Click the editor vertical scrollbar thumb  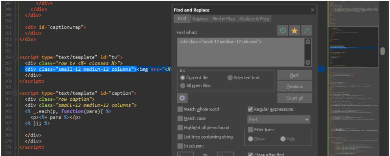[383, 51]
